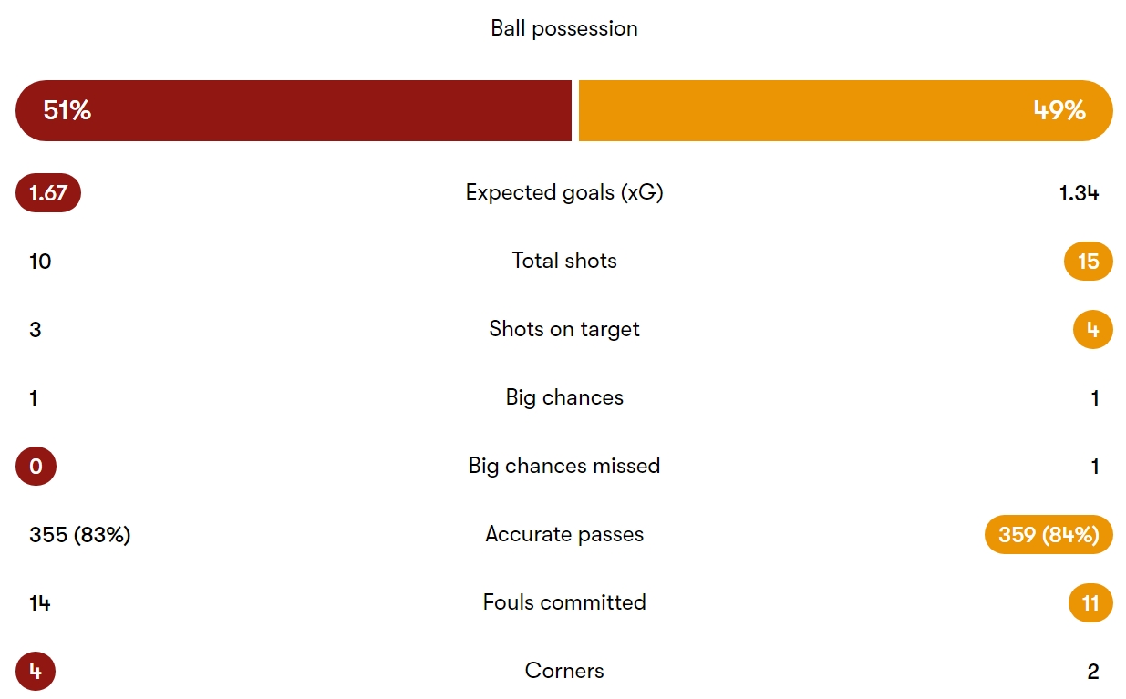This screenshot has width=1126, height=699.
Task: Click the Total shots label
Action: click(x=564, y=261)
